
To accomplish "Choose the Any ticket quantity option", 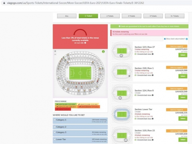I will point(67,16).
